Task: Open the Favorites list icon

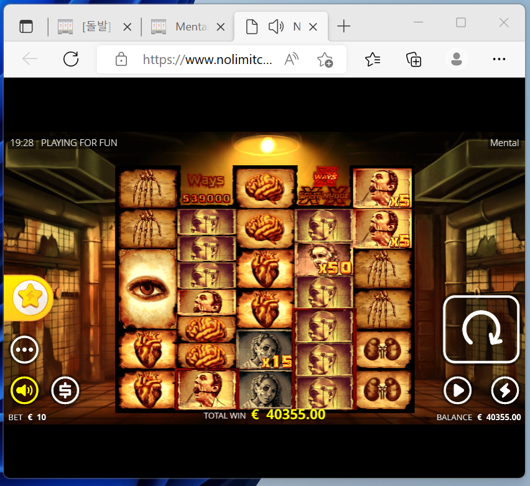Action: 373,60
